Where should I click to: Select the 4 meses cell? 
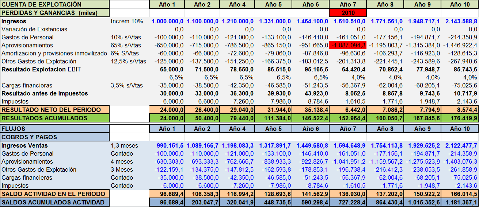point(122,161)
